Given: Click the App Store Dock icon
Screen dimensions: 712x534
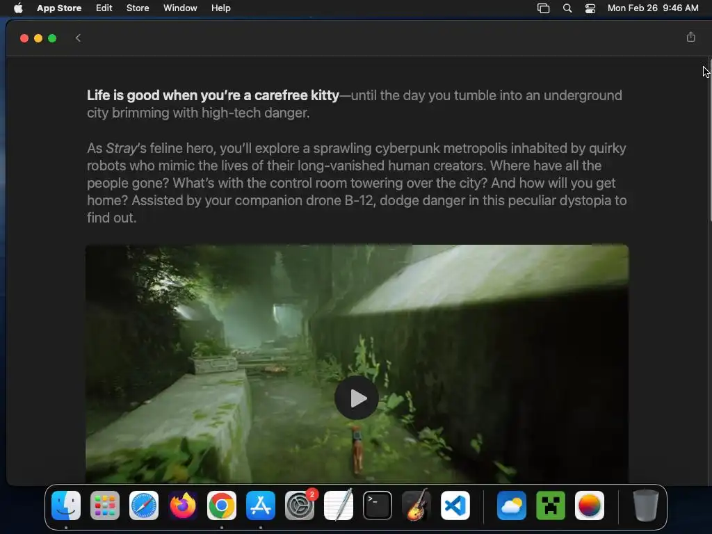Looking at the screenshot, I should coord(261,505).
